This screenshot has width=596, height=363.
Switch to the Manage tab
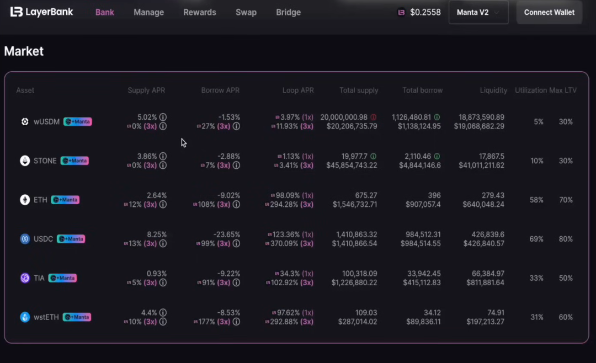click(148, 12)
